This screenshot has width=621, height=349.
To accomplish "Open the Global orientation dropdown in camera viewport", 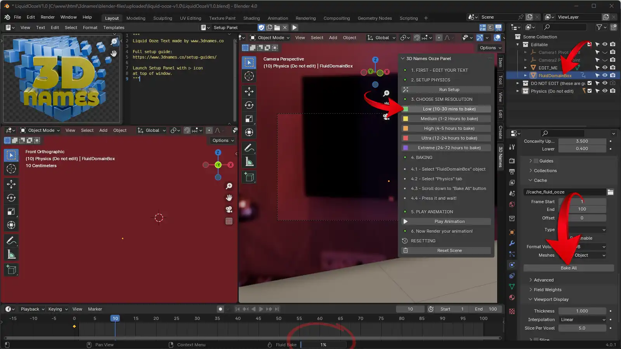I will (381, 38).
